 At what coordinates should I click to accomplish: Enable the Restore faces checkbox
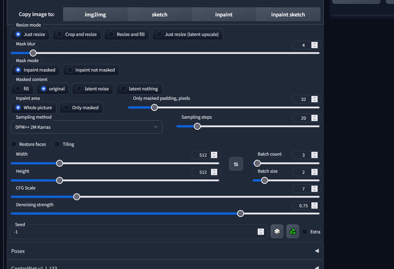pyautogui.click(x=14, y=144)
